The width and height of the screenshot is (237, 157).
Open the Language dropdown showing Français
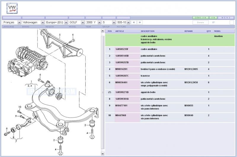point(12,22)
